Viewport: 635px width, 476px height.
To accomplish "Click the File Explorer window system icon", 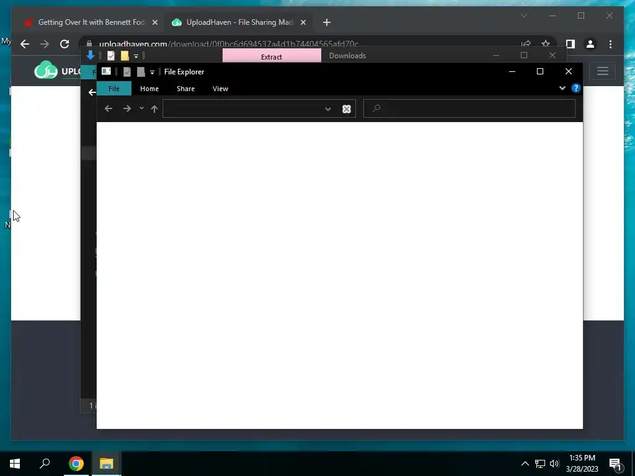I will pos(106,72).
